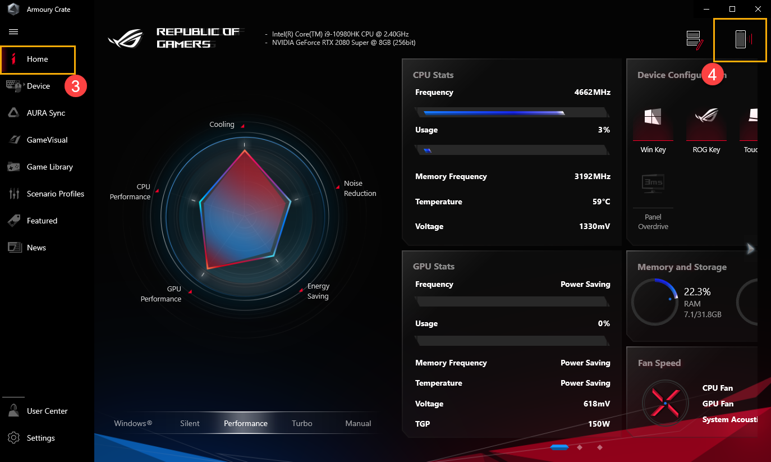Click the Memory and Storage title
The height and width of the screenshot is (462, 771).
coord(682,267)
